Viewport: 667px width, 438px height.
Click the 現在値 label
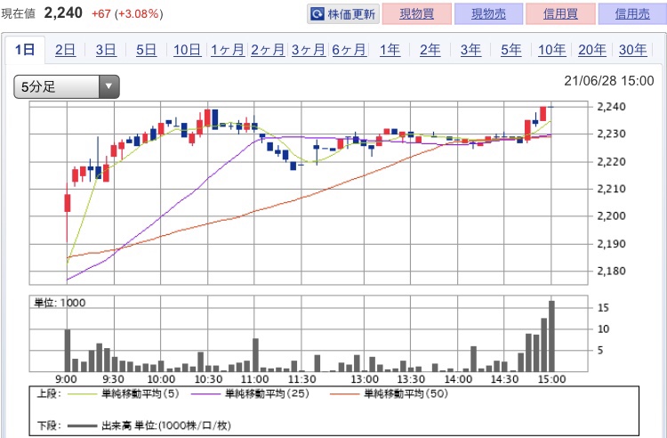(18, 13)
